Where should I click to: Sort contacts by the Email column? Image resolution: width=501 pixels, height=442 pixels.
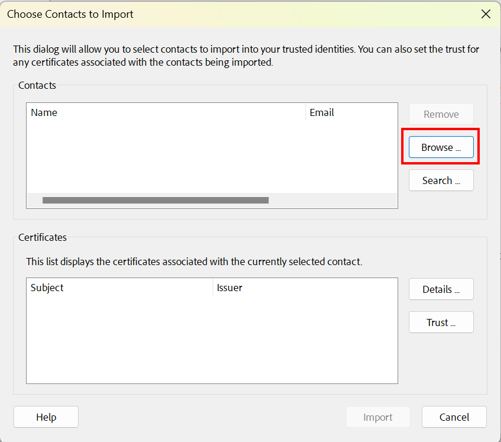(x=321, y=112)
